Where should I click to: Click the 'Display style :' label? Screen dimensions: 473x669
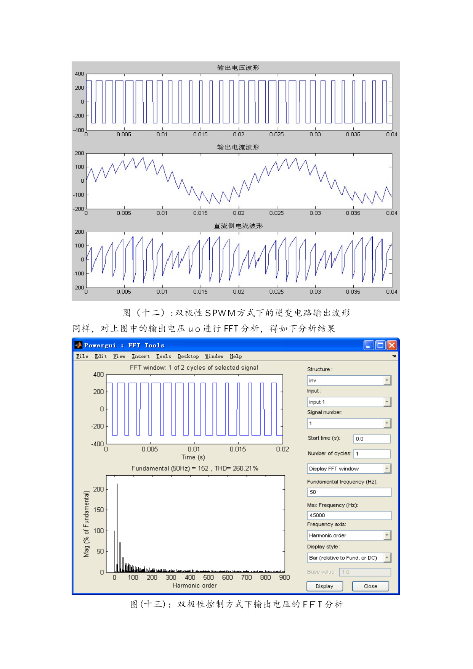click(324, 547)
